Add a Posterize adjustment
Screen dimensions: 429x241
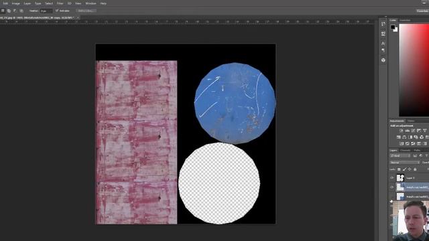pos(407,143)
